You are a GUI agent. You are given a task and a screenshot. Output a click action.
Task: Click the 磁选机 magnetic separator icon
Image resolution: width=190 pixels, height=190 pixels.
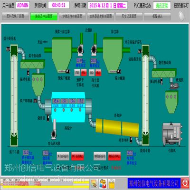click(174, 86)
